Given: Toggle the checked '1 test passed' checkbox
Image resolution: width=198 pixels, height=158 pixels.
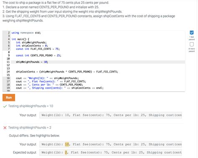Looking at the screenshot, I should 192,33.
